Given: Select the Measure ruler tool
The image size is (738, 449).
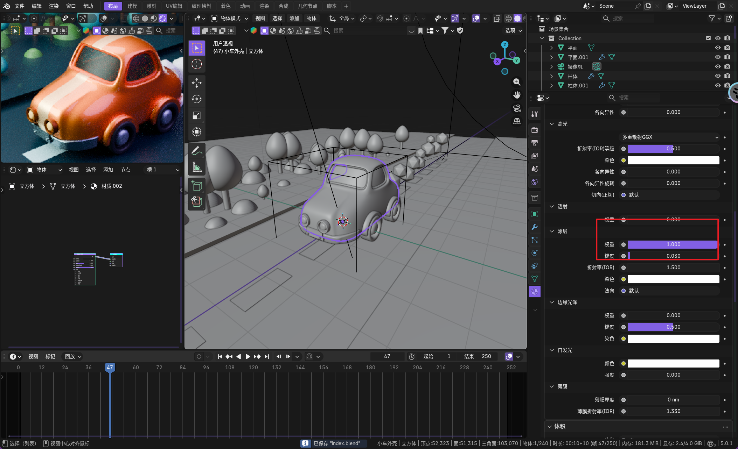Looking at the screenshot, I should pos(197,167).
